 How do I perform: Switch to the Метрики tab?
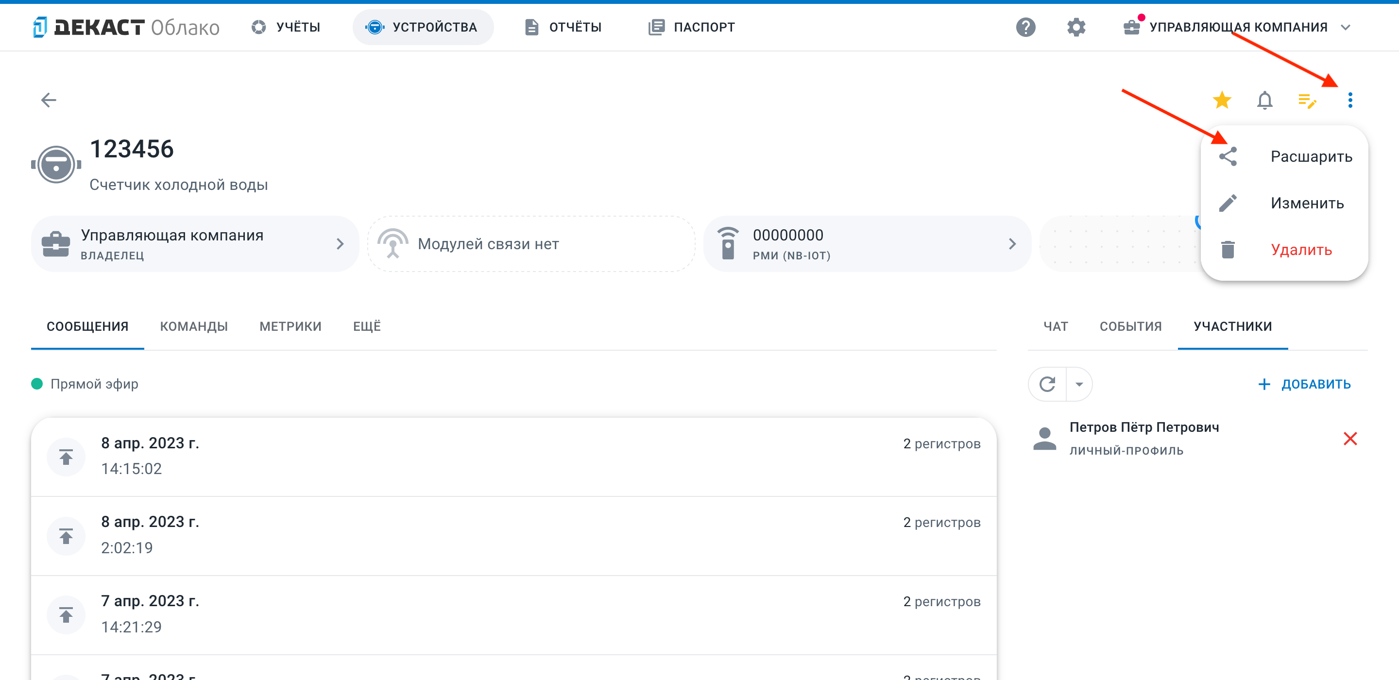click(x=290, y=326)
